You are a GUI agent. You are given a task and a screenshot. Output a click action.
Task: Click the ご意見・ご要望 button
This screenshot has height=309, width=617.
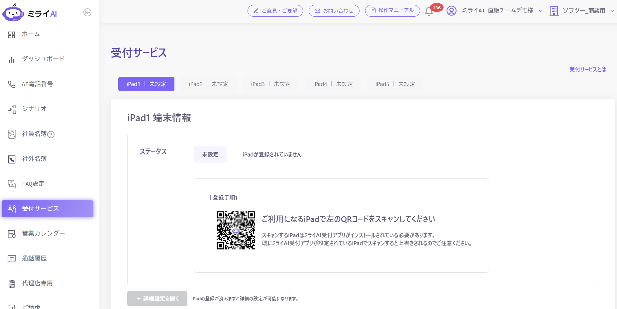coord(275,11)
